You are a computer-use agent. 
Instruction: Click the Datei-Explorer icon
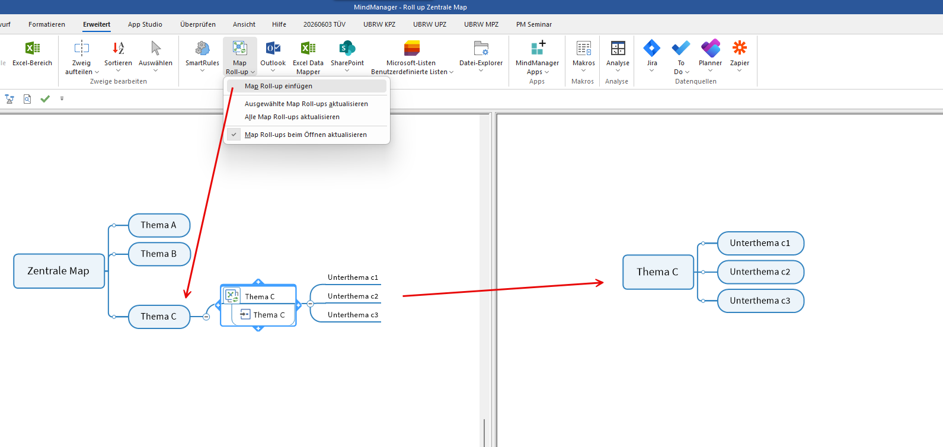click(481, 49)
